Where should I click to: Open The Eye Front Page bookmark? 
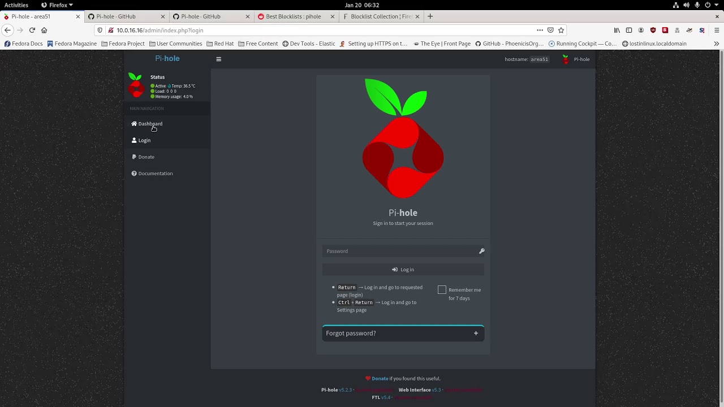point(442,44)
